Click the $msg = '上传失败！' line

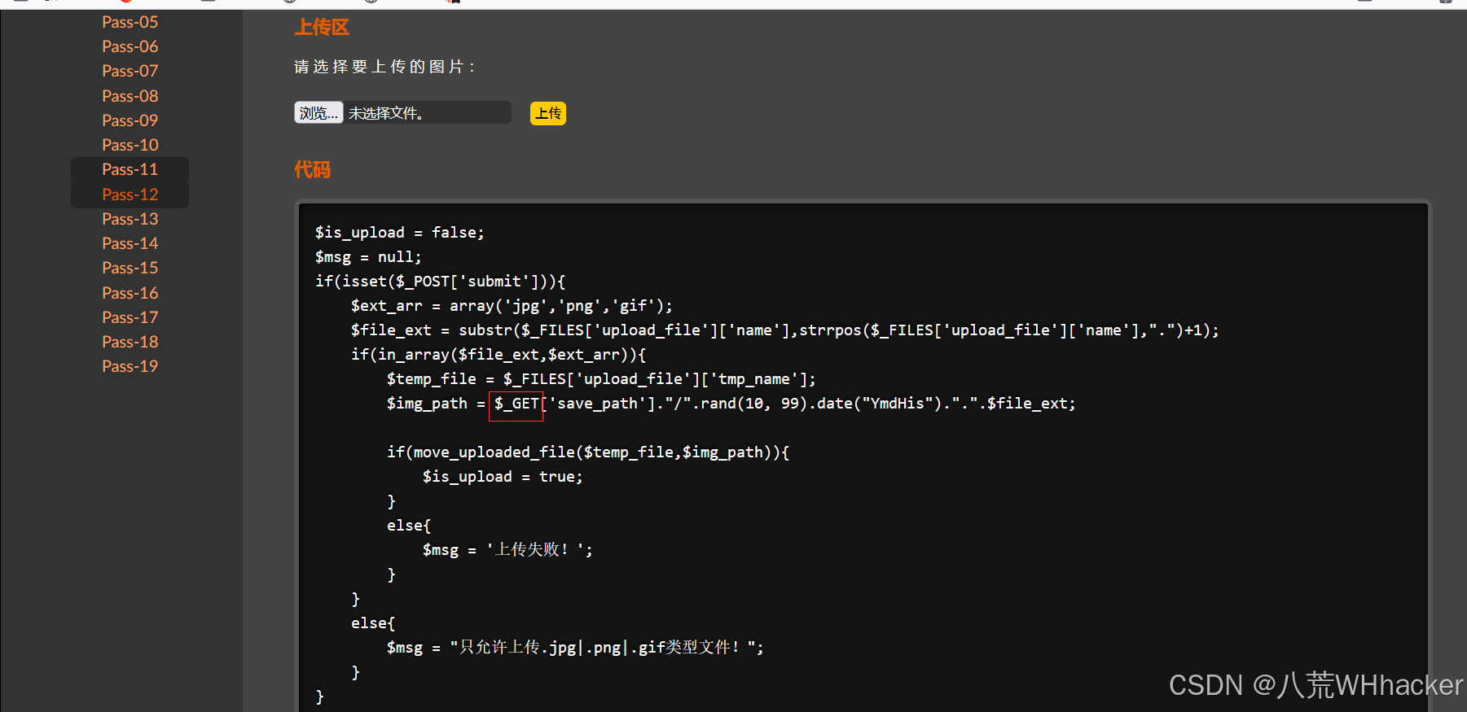(x=507, y=550)
